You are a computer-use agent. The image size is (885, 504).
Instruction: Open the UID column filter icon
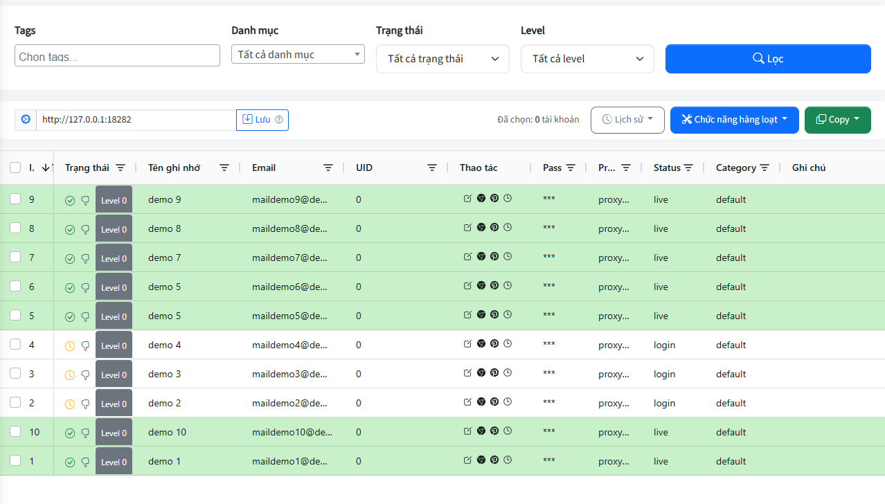click(432, 168)
